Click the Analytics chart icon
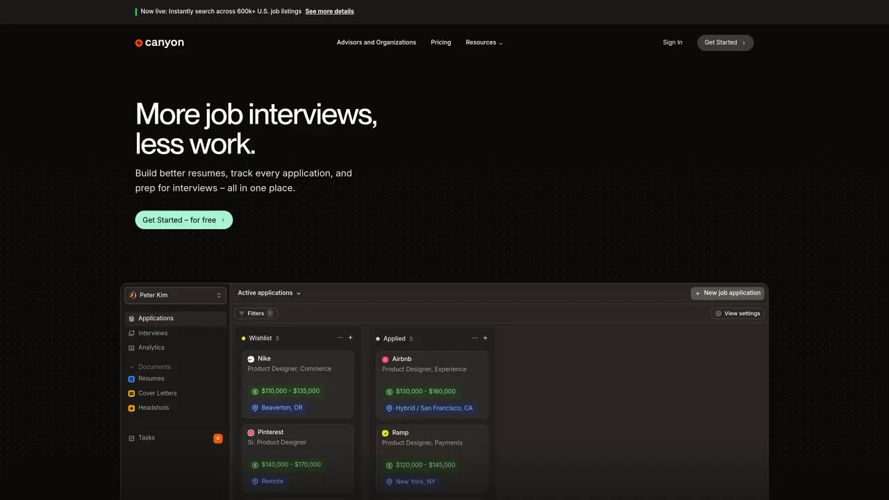889x500 pixels. click(131, 348)
